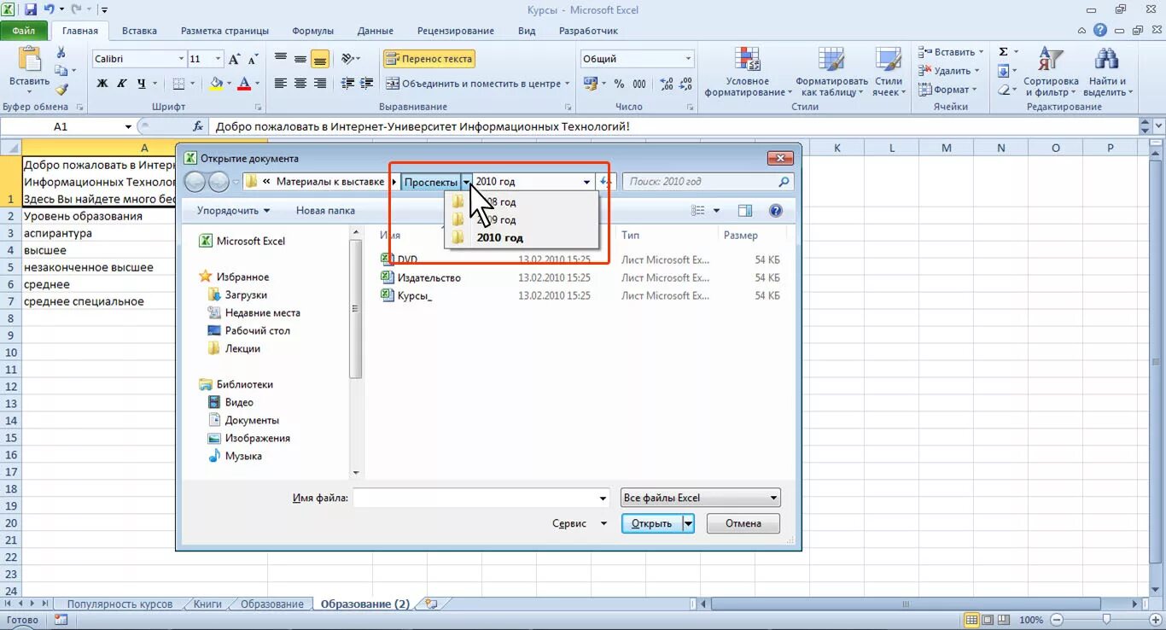Align text to middle of cell
Screen dimensions: 1166x630
(x=300, y=59)
